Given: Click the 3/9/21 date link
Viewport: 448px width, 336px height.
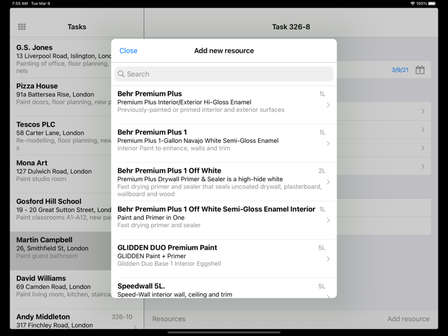Looking at the screenshot, I should click(x=400, y=70).
